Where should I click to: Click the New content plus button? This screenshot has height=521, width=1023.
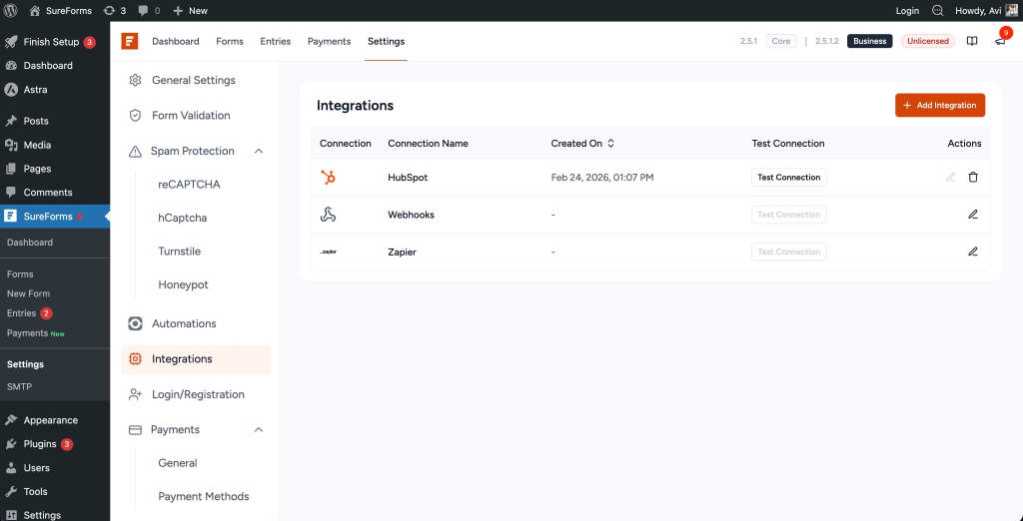[190, 10]
